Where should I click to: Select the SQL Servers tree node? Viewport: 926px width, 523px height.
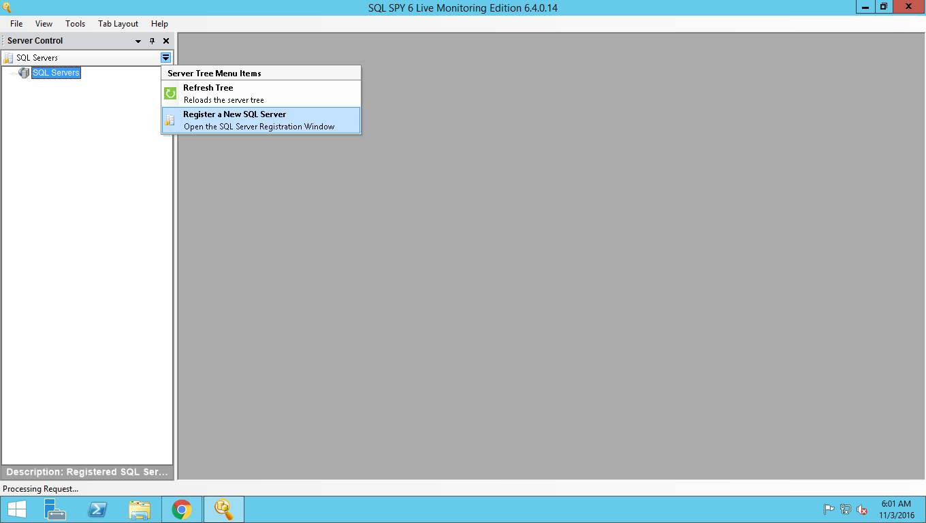pos(56,73)
